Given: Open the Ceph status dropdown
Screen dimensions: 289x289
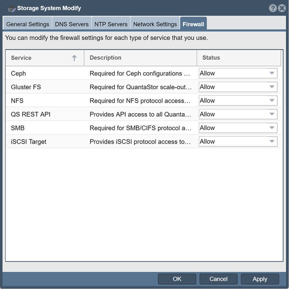Looking at the screenshot, I should (238, 73).
